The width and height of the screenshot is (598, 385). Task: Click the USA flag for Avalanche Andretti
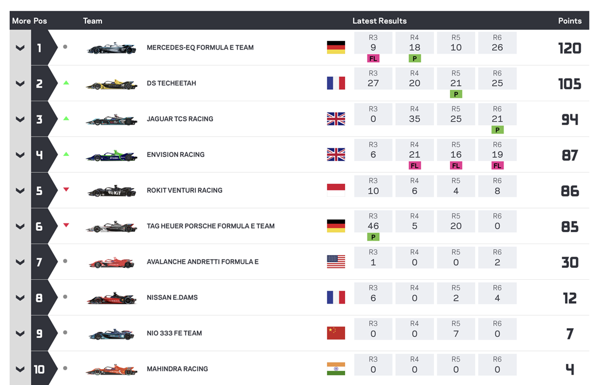(335, 262)
